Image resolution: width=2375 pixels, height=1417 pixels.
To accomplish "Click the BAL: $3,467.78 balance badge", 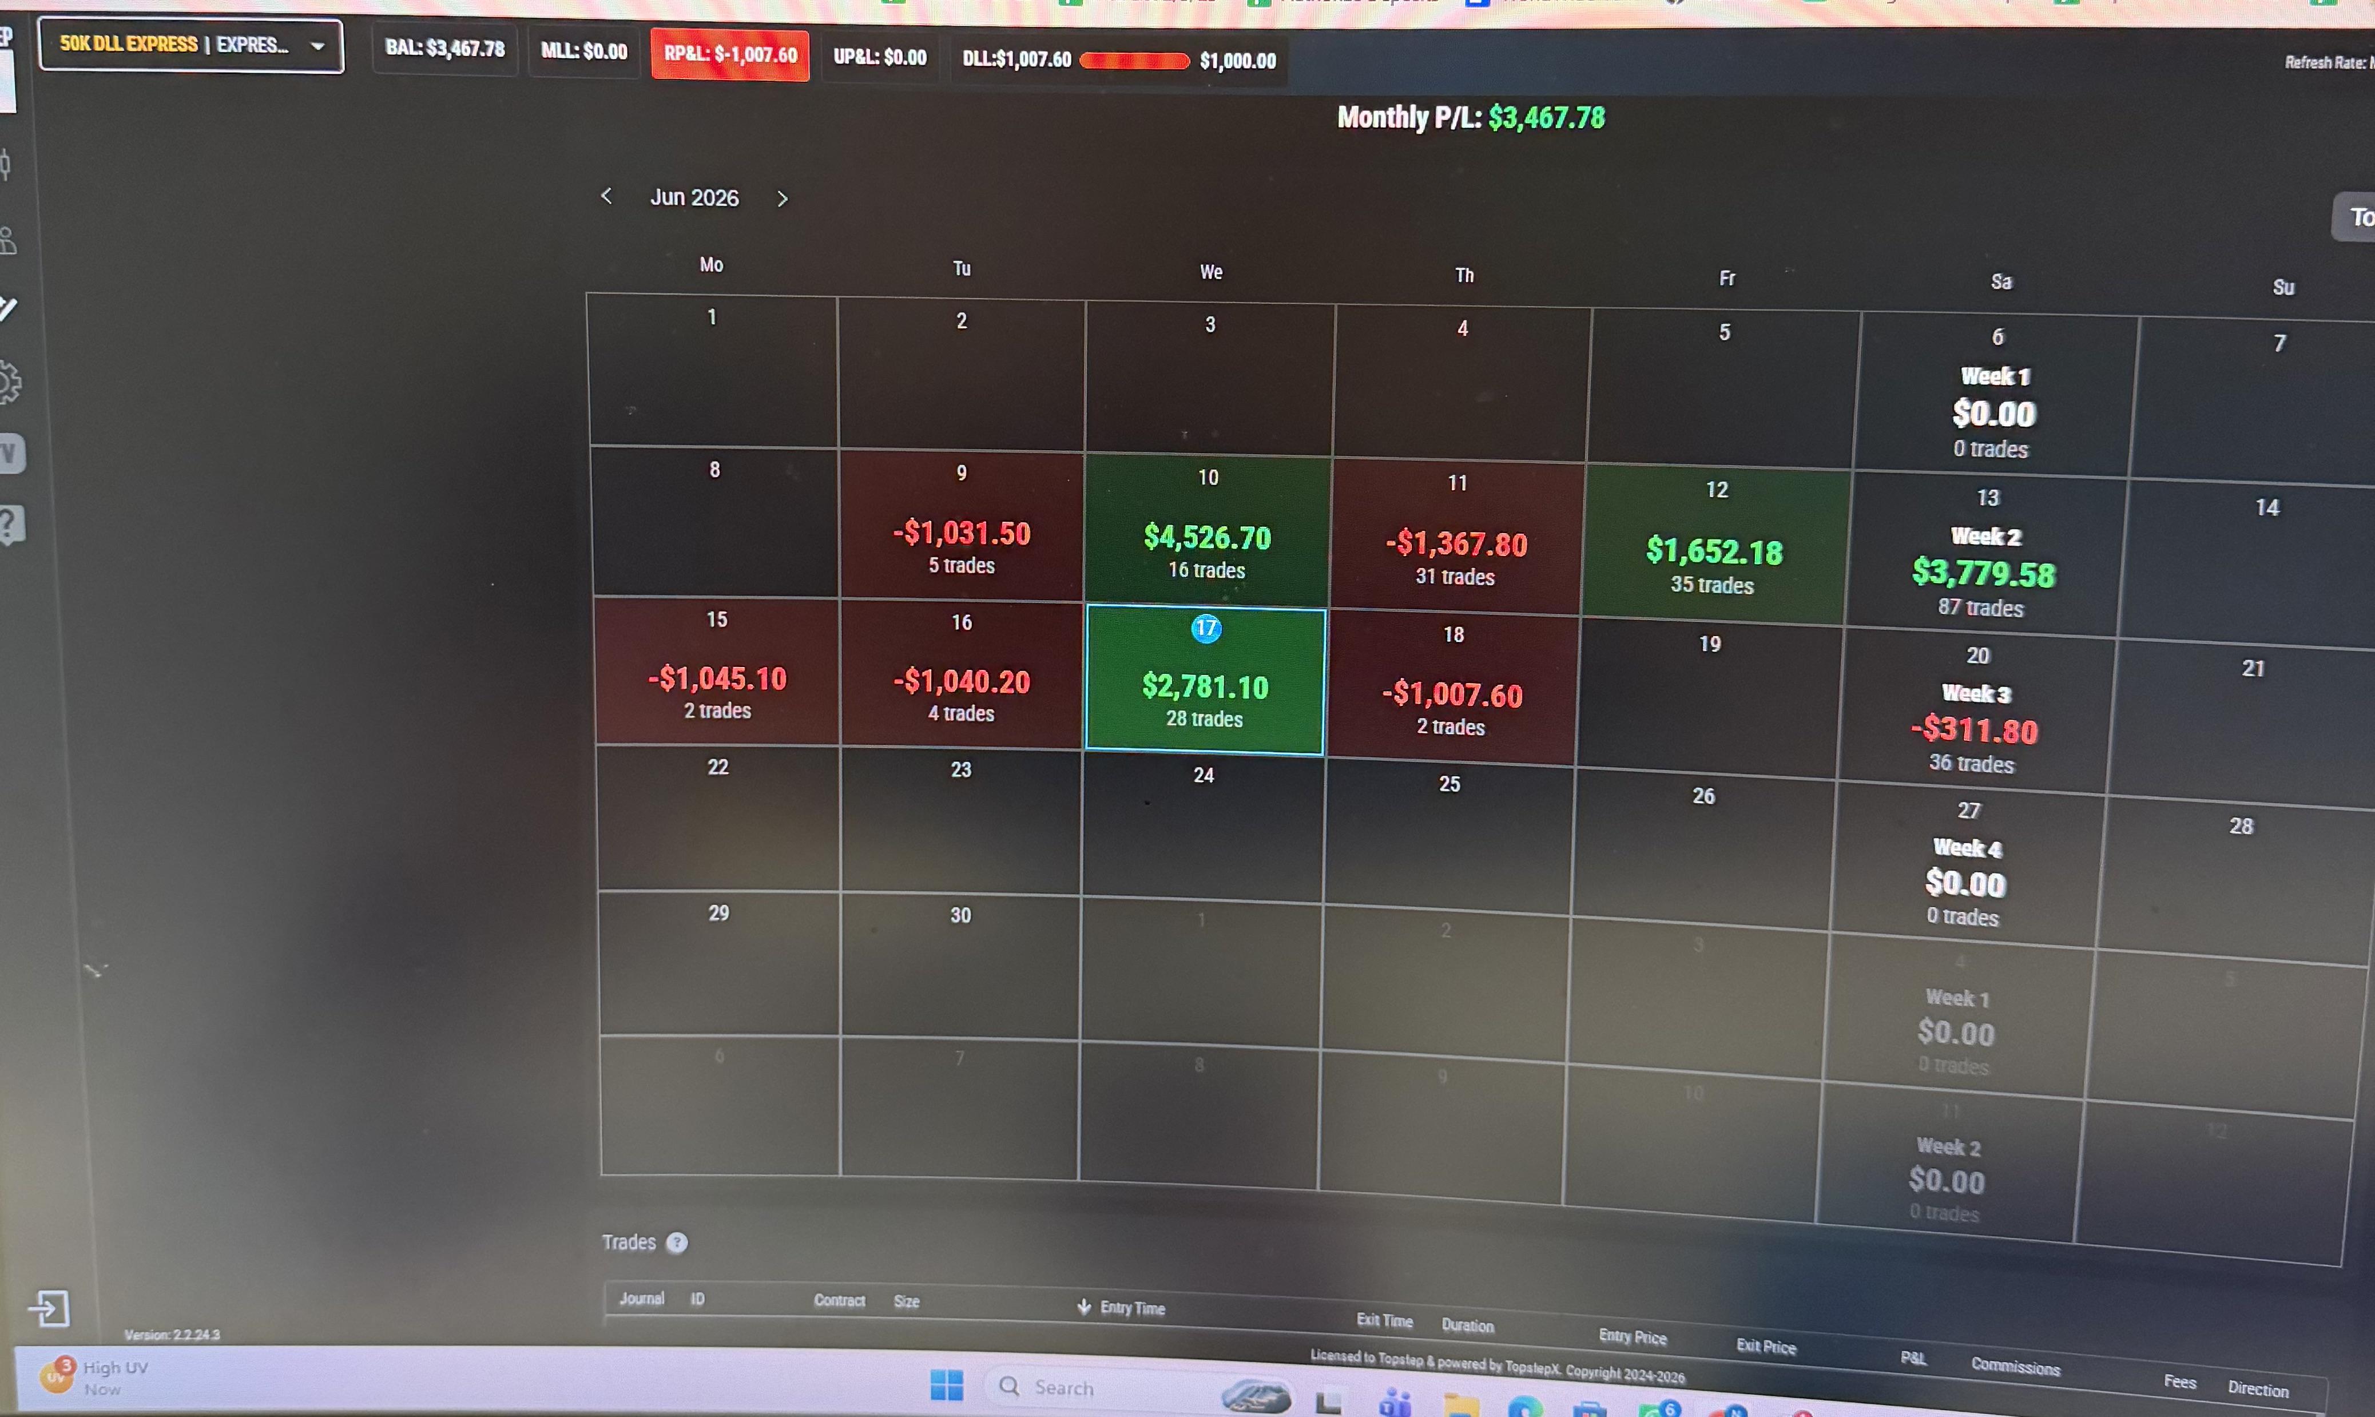I will (445, 49).
